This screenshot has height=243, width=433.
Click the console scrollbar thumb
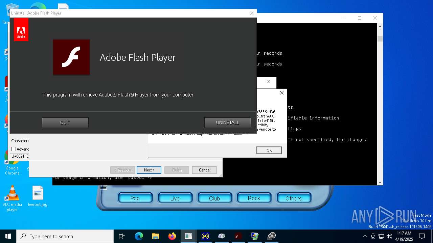coord(380,38)
